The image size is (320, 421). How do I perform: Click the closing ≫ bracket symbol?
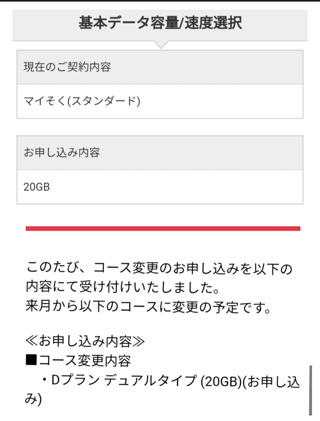pyautogui.click(x=139, y=341)
